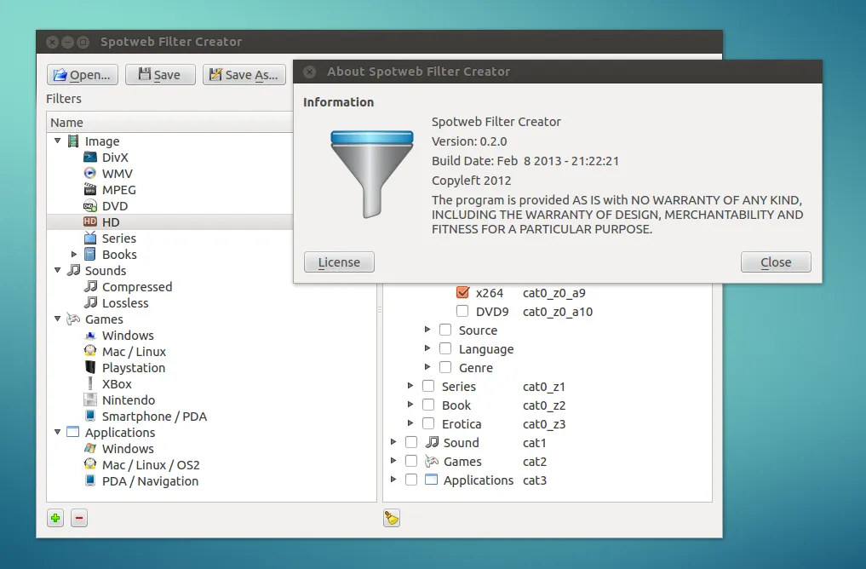Image resolution: width=866 pixels, height=569 pixels.
Task: Remove the filter using the red minus icon
Action: coord(78,518)
